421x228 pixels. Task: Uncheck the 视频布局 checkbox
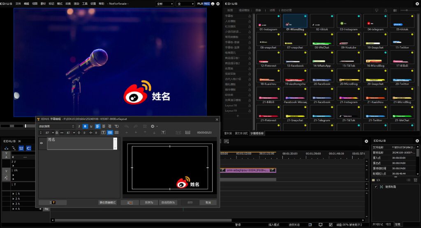click(376, 187)
